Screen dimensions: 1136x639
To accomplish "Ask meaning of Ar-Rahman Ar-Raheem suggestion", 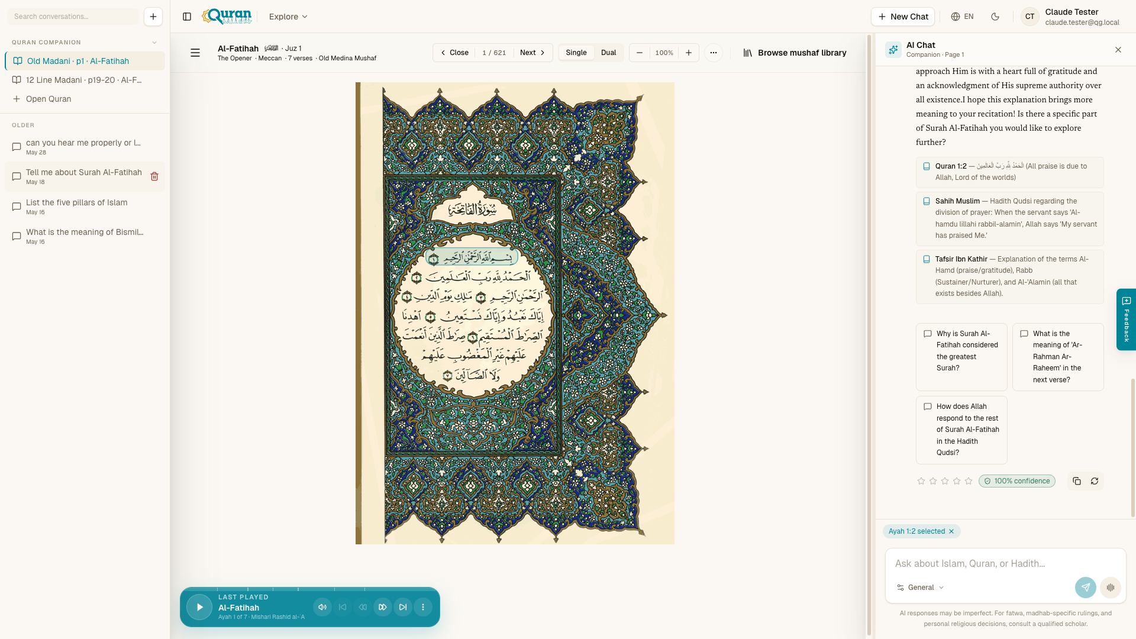I will [x=1058, y=357].
